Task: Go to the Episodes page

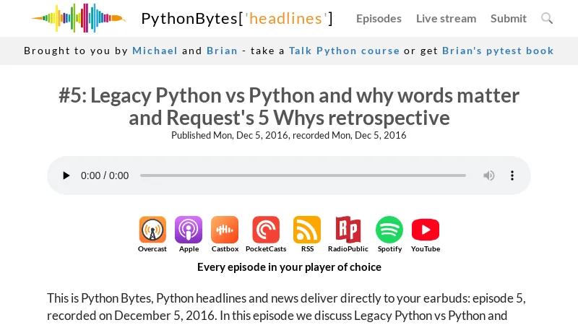Action: [379, 18]
